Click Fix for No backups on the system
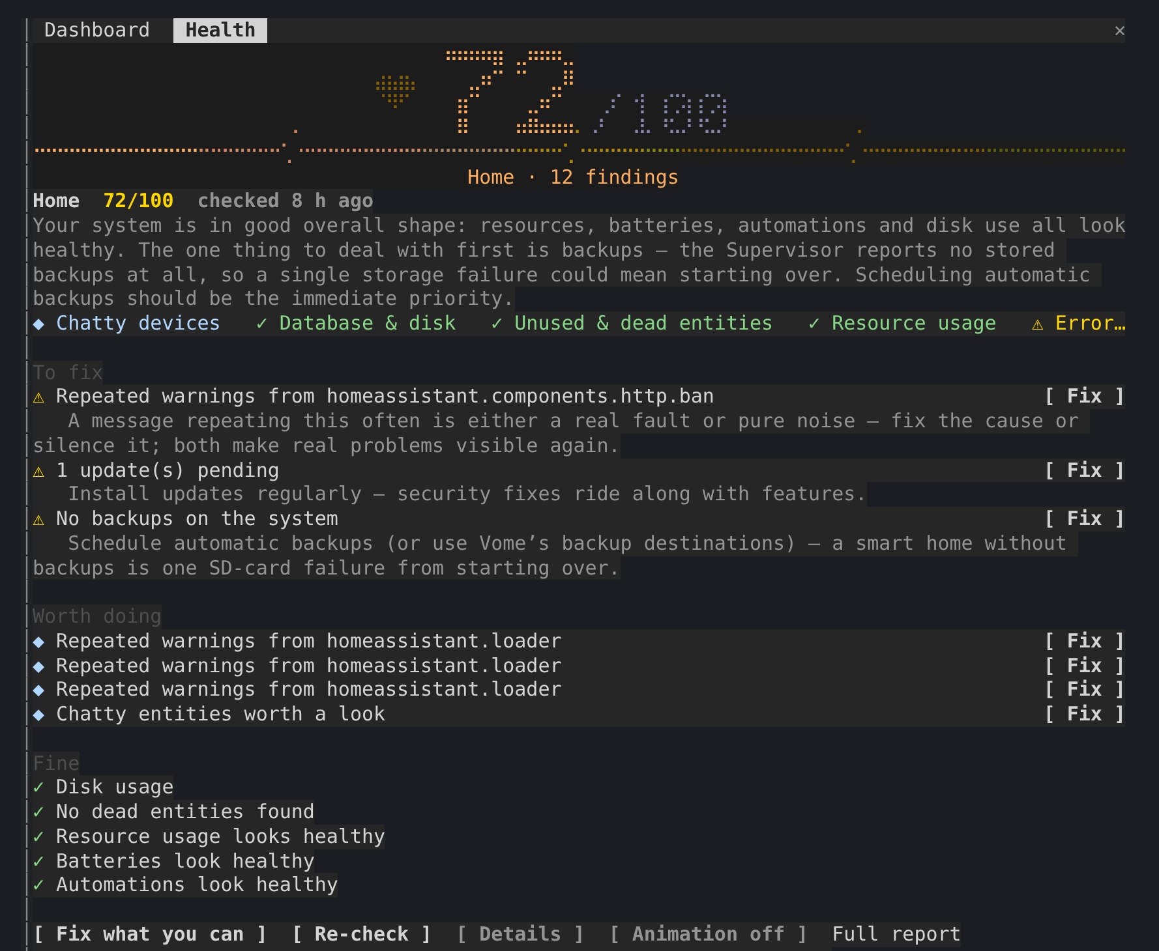This screenshot has width=1159, height=951. (1085, 518)
